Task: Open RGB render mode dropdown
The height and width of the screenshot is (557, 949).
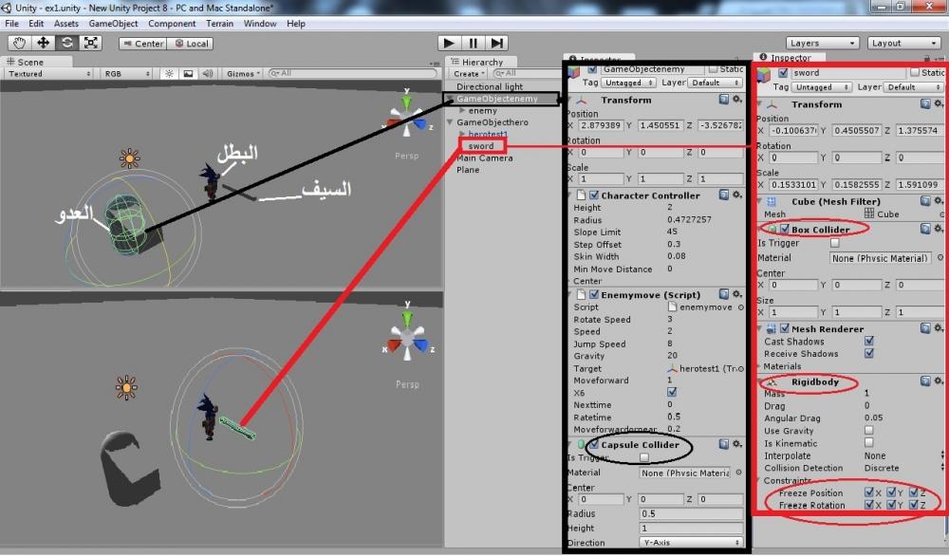Action: [x=126, y=74]
